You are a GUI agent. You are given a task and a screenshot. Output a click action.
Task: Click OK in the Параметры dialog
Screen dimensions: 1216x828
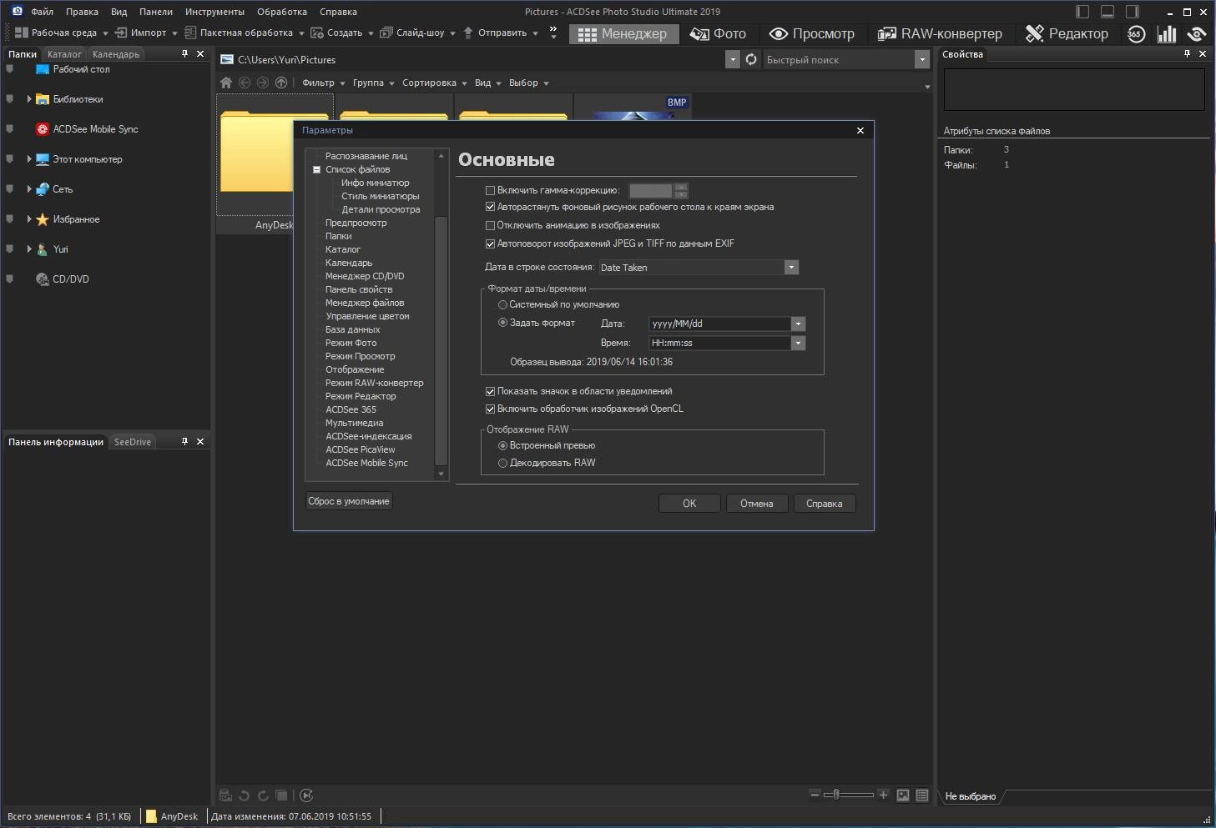(689, 503)
